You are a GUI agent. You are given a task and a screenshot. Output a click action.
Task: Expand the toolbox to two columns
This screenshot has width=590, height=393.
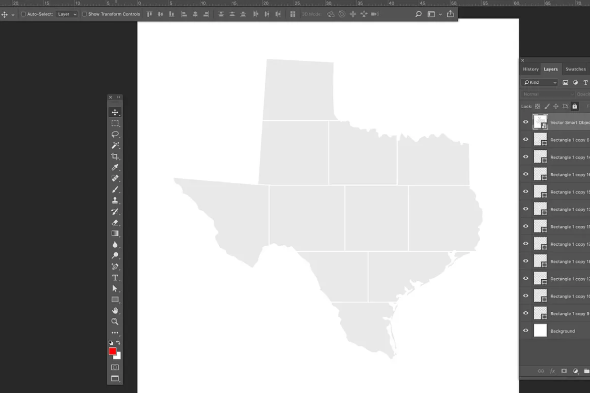pos(119,97)
